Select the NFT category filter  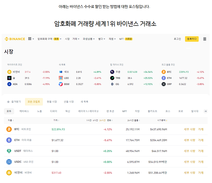[x=124, y=111]
